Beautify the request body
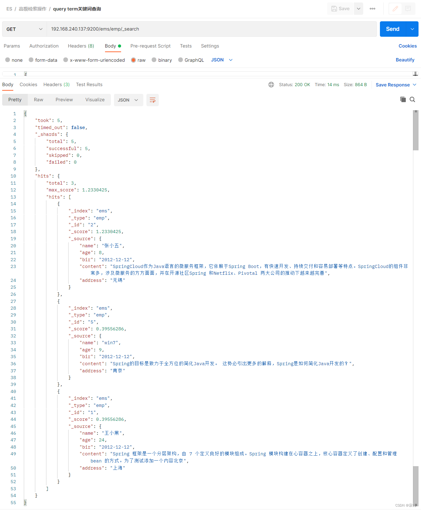The image size is (421, 510). [x=405, y=60]
